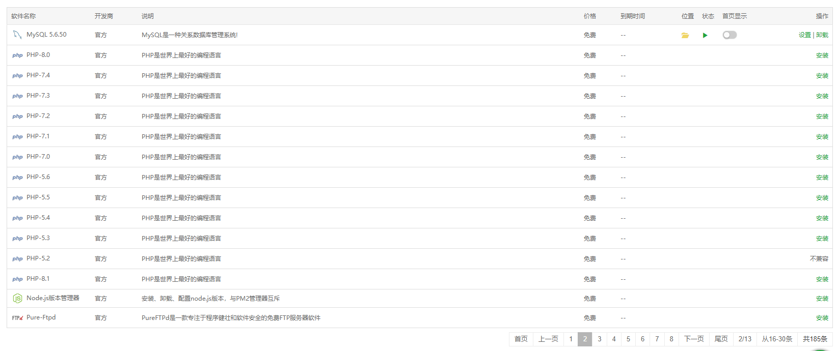Click the PureFTPd description text
This screenshot has width=837, height=351.
pyautogui.click(x=231, y=318)
